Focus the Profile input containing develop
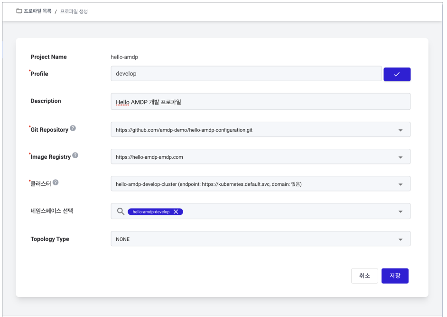Image resolution: width=447 pixels, height=317 pixels. tap(246, 74)
